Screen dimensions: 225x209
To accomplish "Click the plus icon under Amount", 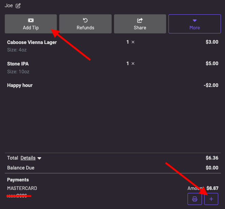I will 211,199.
